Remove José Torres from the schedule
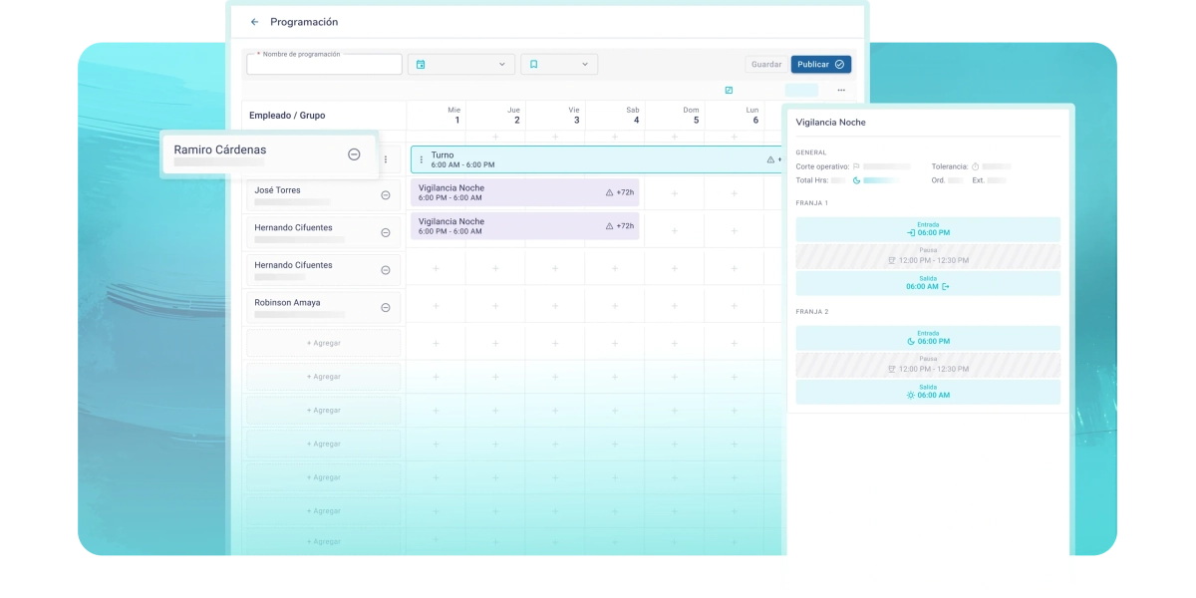Viewport: 1196px width, 598px height. click(x=386, y=195)
